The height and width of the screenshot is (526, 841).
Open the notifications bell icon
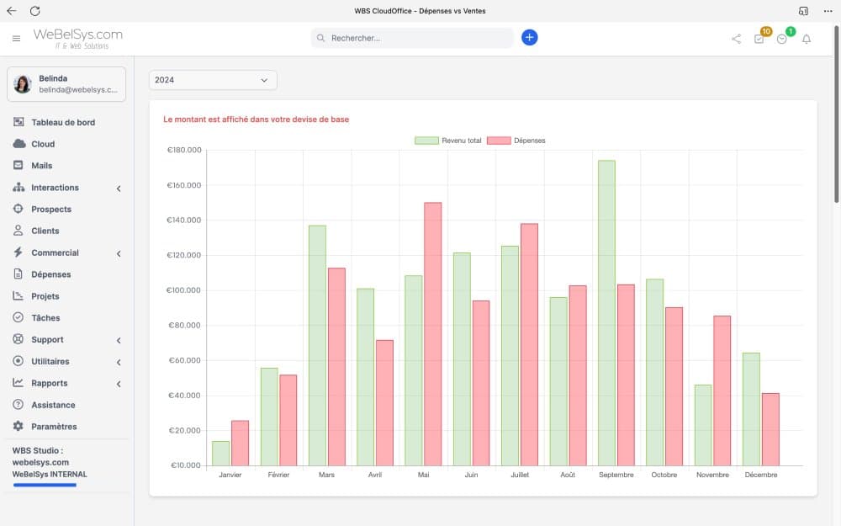pyautogui.click(x=807, y=39)
